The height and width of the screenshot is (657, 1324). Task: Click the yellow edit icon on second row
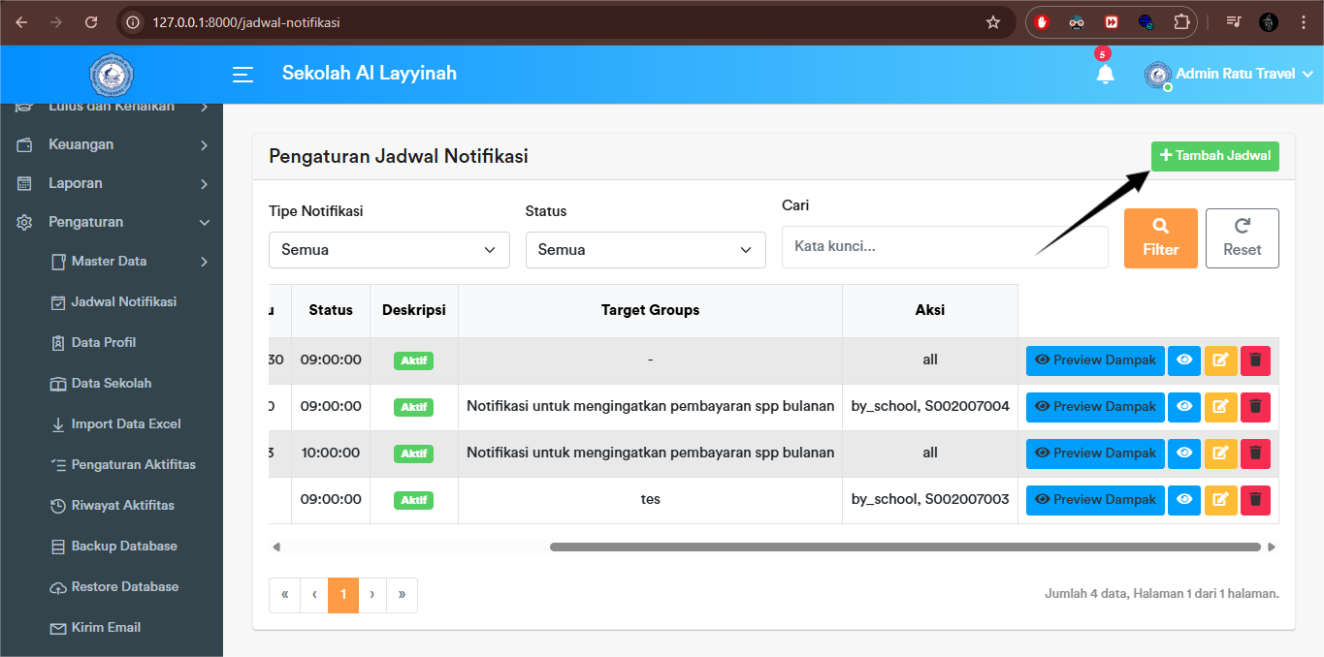click(x=1220, y=407)
